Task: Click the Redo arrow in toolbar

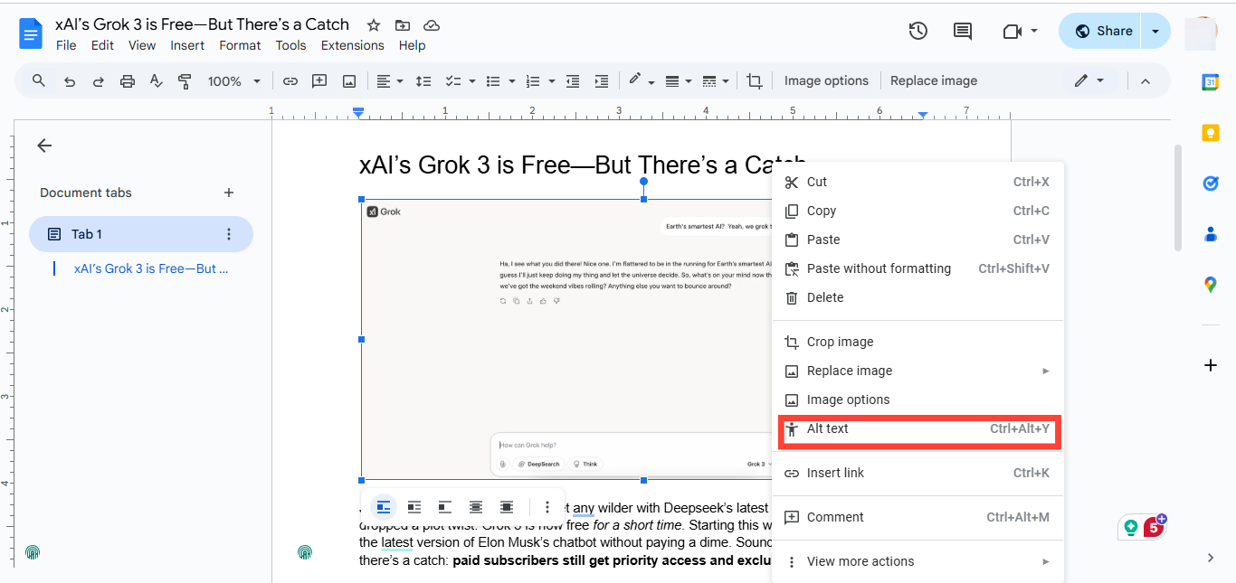Action: pyautogui.click(x=98, y=81)
